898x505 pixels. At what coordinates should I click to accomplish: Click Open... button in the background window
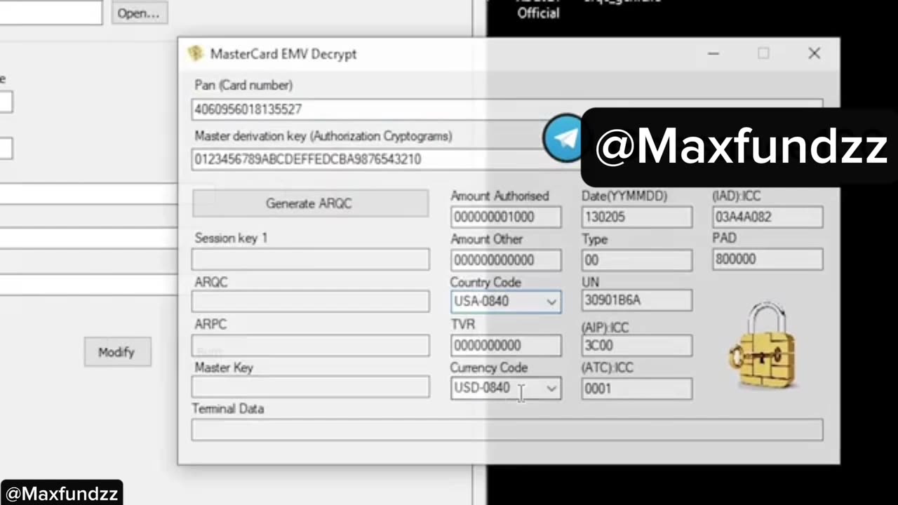pos(138,13)
